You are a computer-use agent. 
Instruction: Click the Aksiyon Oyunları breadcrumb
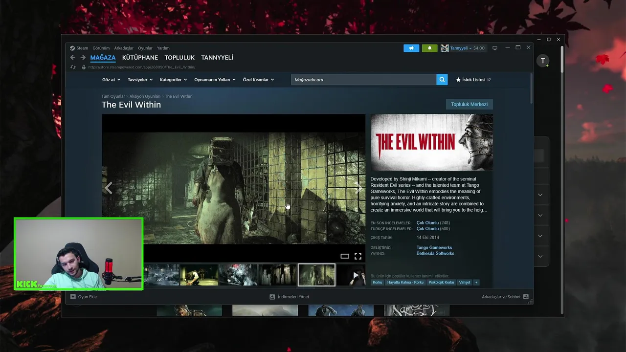(145, 96)
